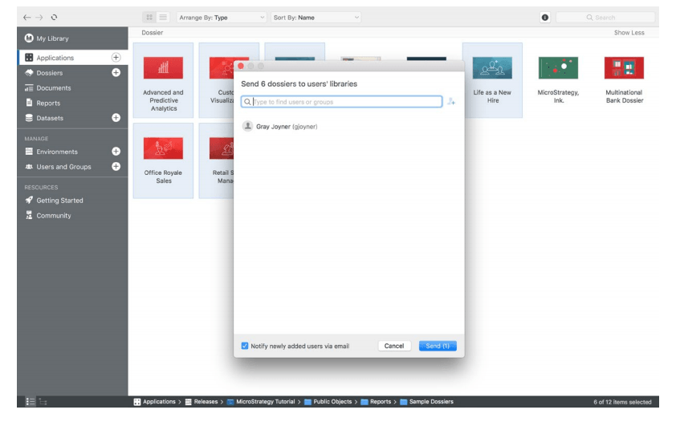Image resolution: width=676 pixels, height=430 pixels.
Task: Click plus icon next to Users and Groups
Action: 116,167
